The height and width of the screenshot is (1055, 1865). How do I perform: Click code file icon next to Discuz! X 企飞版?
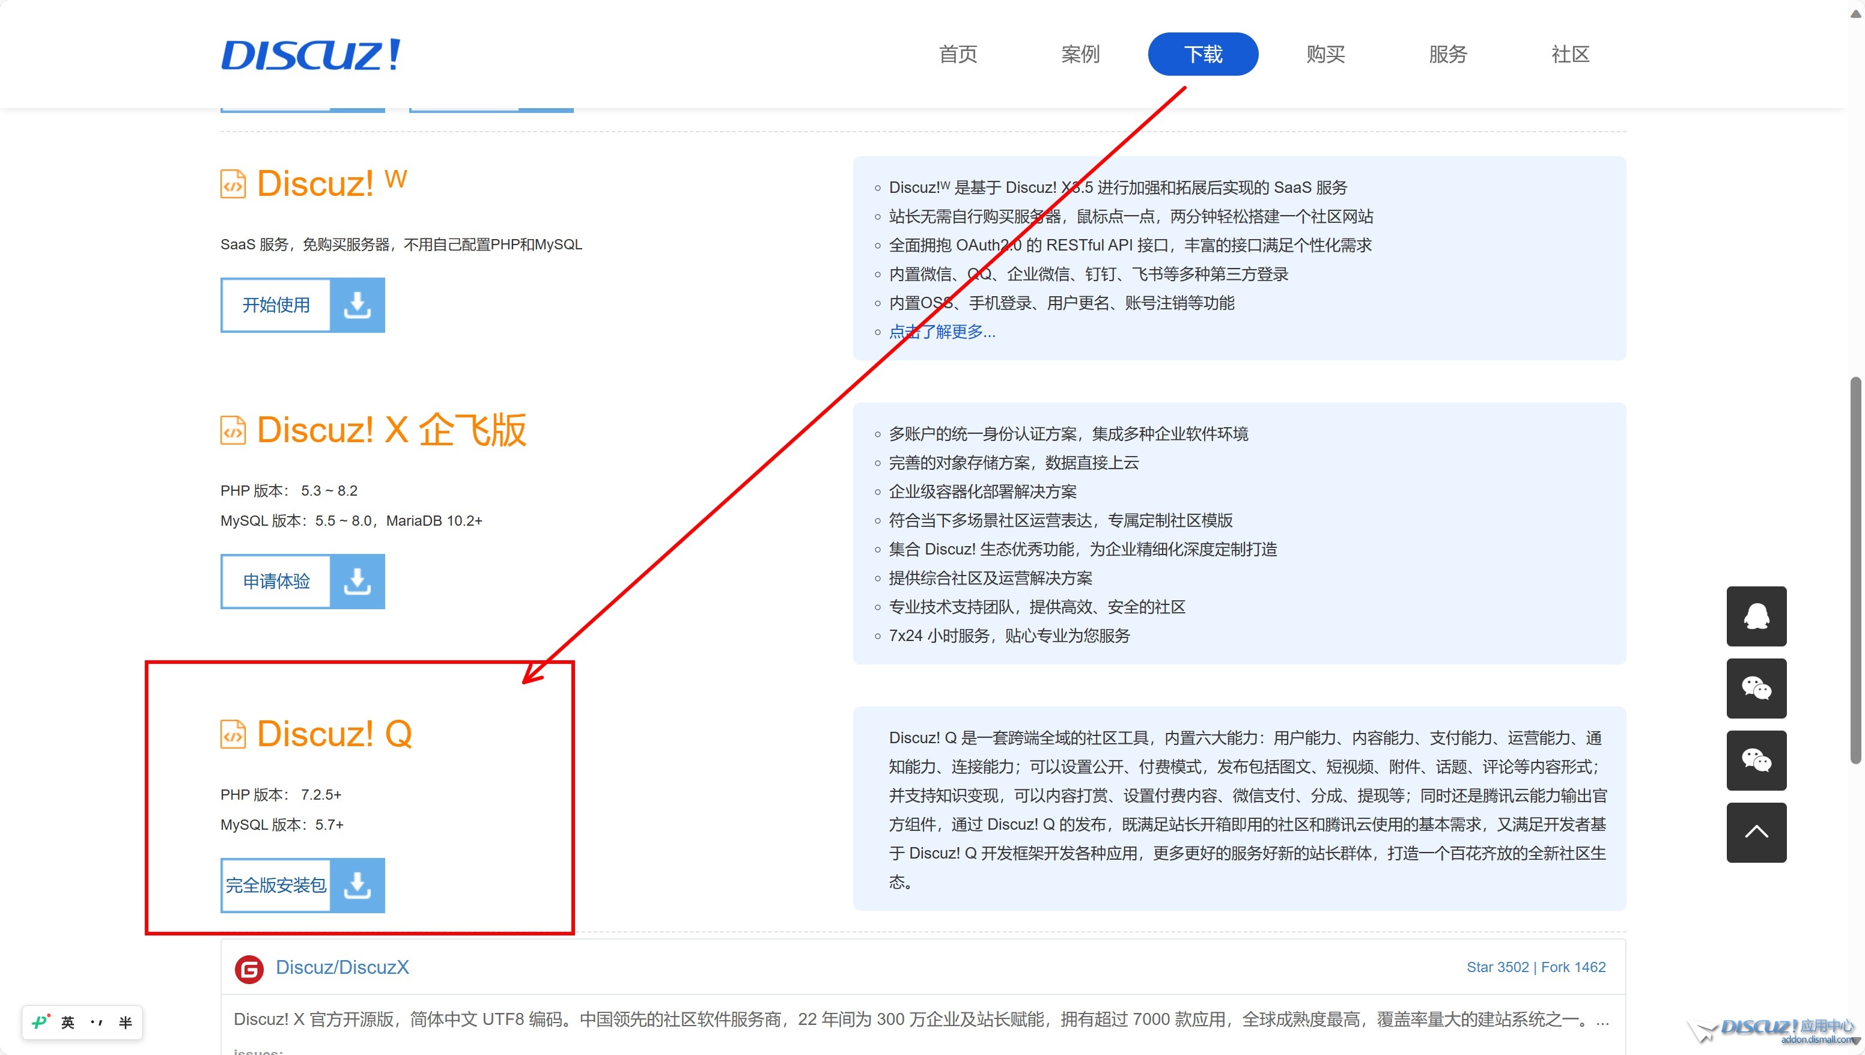point(233,430)
